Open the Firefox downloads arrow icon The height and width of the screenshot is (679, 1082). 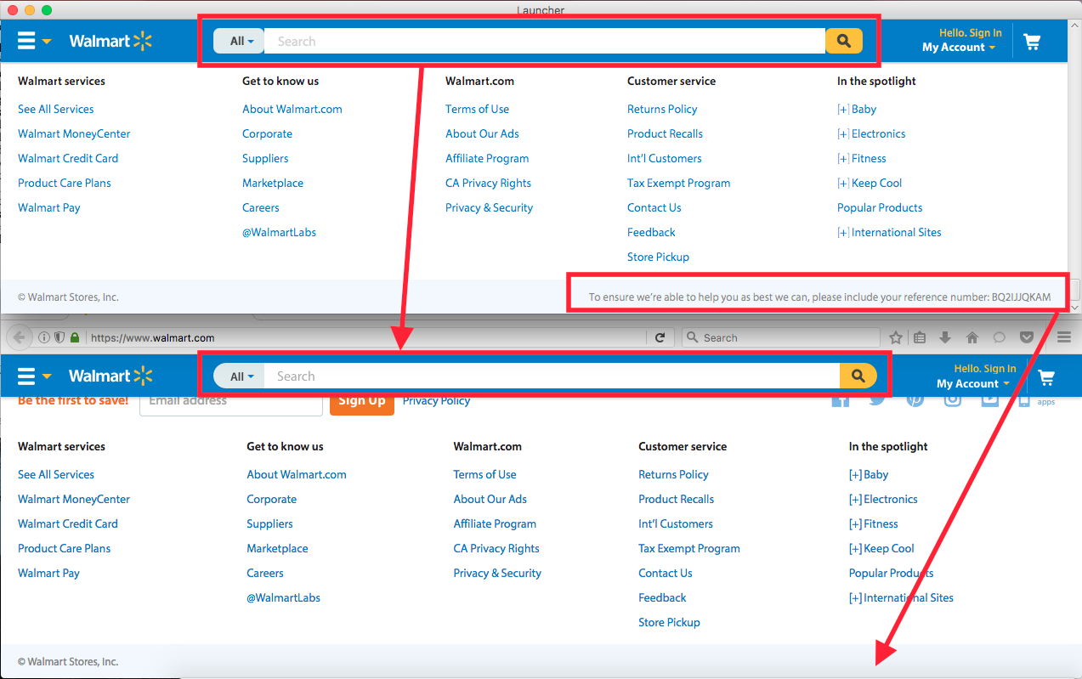point(944,337)
